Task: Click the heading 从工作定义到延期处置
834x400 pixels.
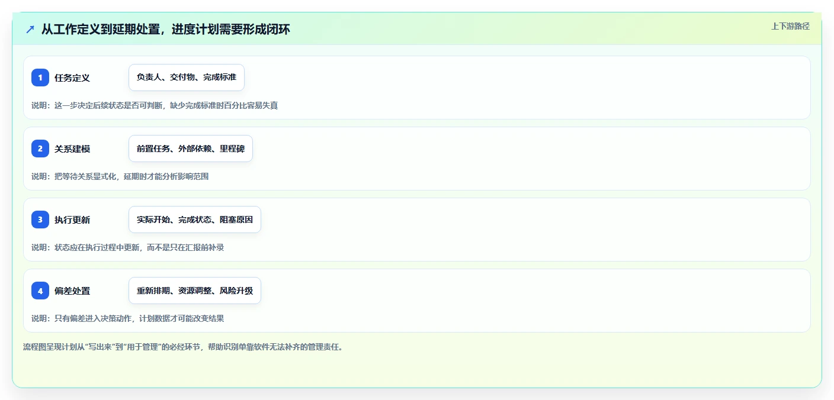Action: [x=166, y=29]
